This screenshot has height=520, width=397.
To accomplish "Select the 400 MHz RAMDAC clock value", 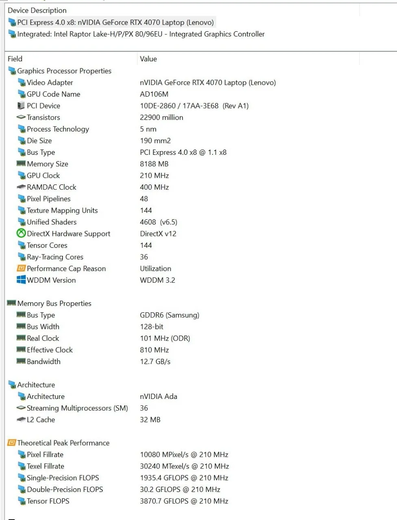I will (x=154, y=187).
